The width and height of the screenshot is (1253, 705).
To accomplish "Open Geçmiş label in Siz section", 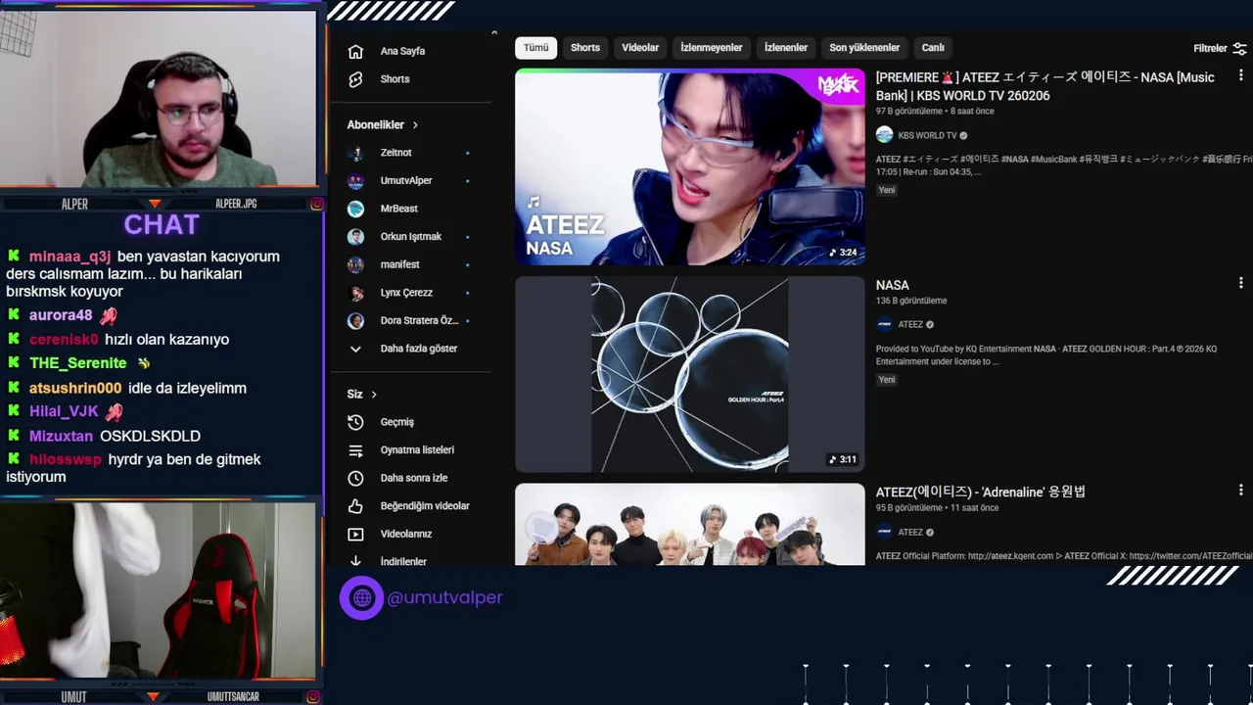I will coord(396,422).
